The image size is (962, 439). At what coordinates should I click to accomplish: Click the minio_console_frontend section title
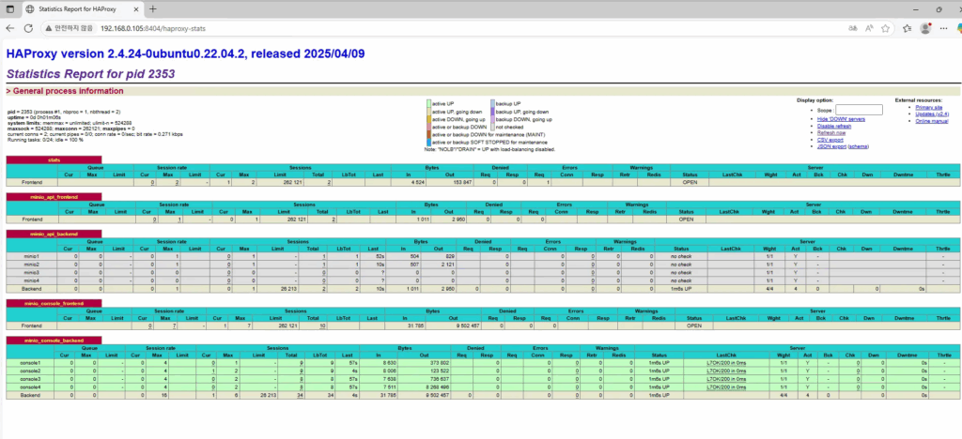click(55, 303)
